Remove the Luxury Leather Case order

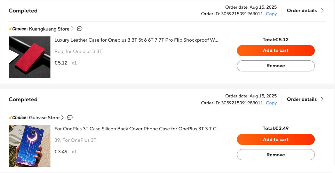276,66
